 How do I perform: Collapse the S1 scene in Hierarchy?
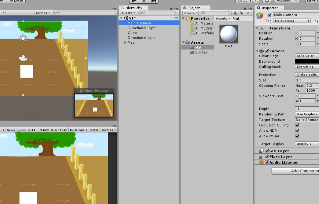click(x=121, y=18)
